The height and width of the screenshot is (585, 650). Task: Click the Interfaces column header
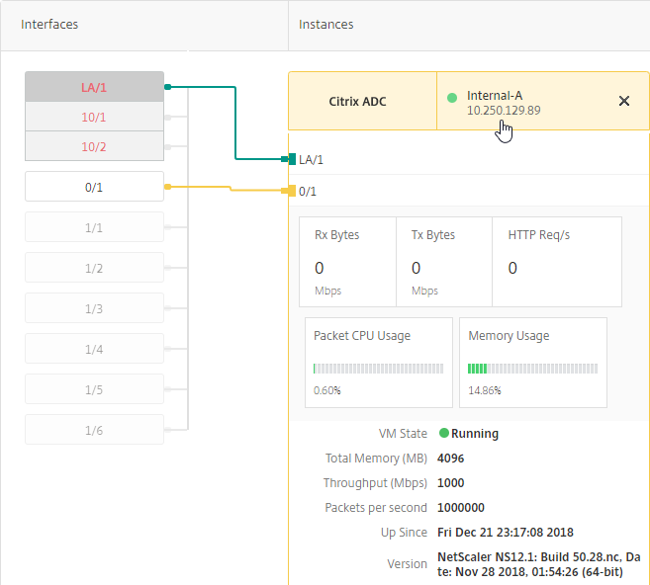coord(49,25)
